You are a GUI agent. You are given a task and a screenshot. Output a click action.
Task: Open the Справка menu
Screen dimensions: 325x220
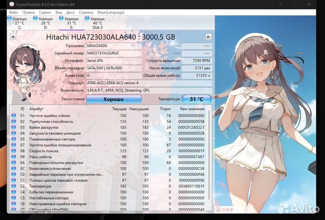pos(86,13)
